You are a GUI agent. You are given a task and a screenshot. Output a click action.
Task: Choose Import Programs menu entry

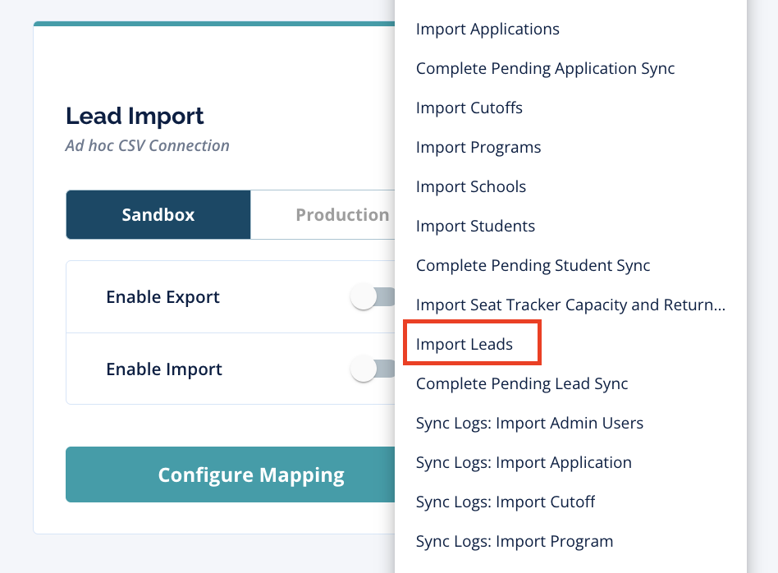click(478, 148)
